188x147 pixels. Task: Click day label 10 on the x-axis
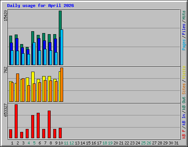click(61, 143)
